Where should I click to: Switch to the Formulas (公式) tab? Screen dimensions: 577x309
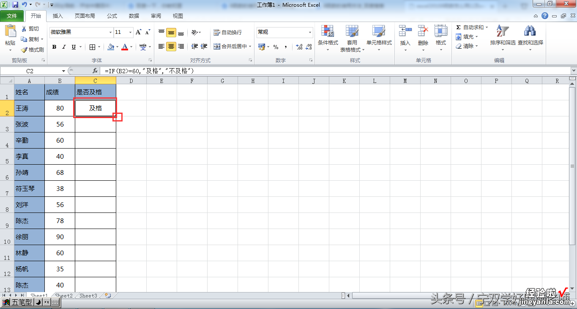click(x=112, y=16)
